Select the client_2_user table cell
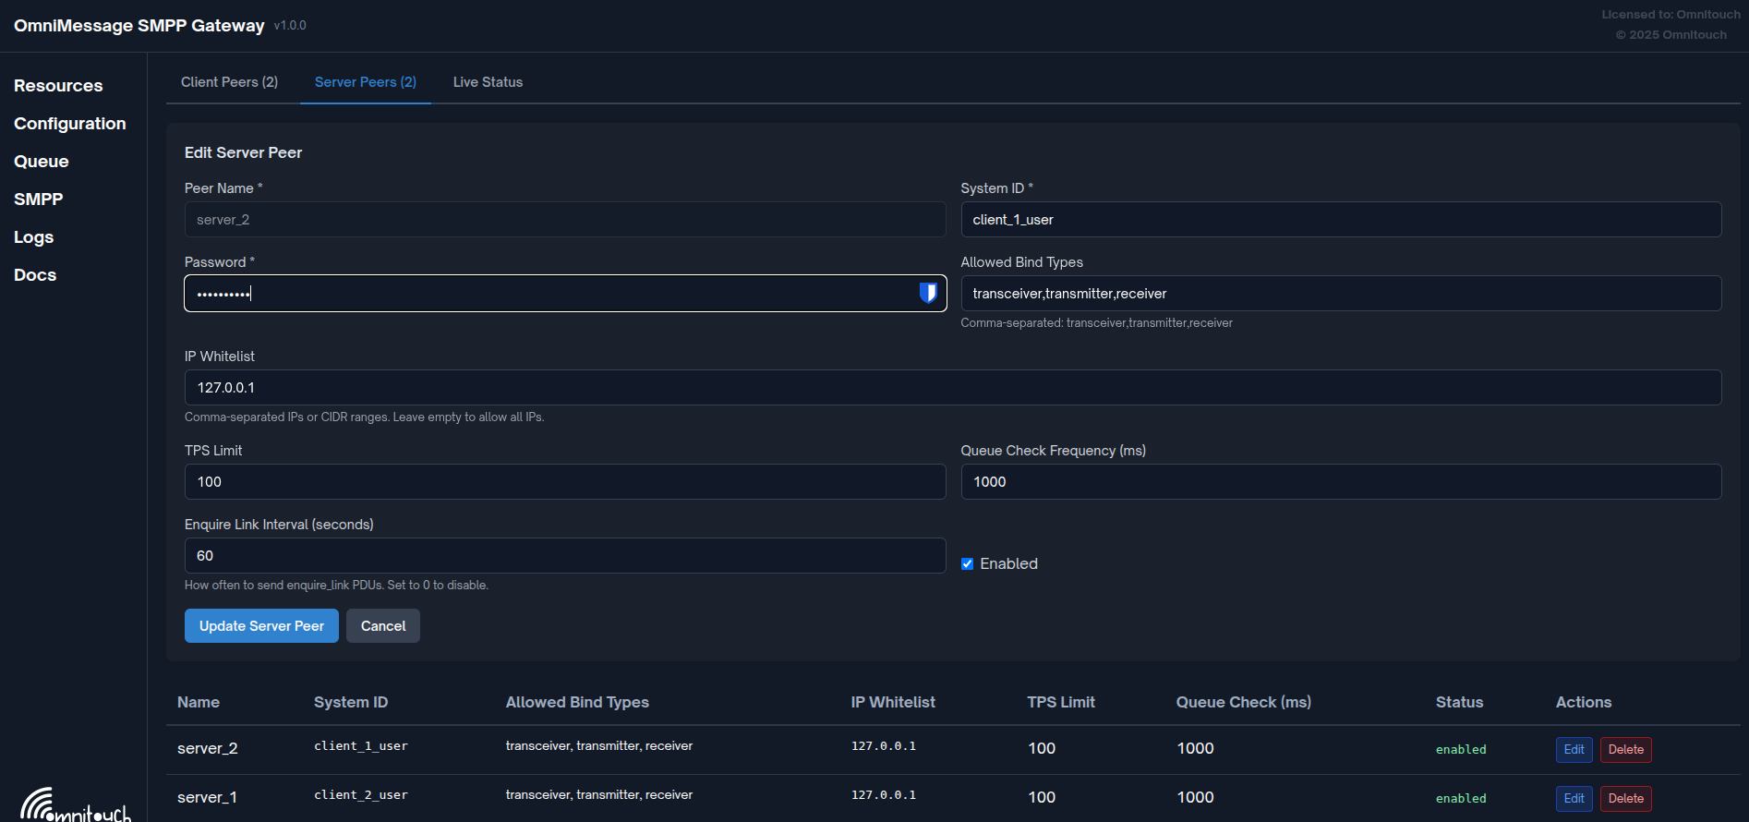Screen dimensions: 1749x822 tap(361, 795)
